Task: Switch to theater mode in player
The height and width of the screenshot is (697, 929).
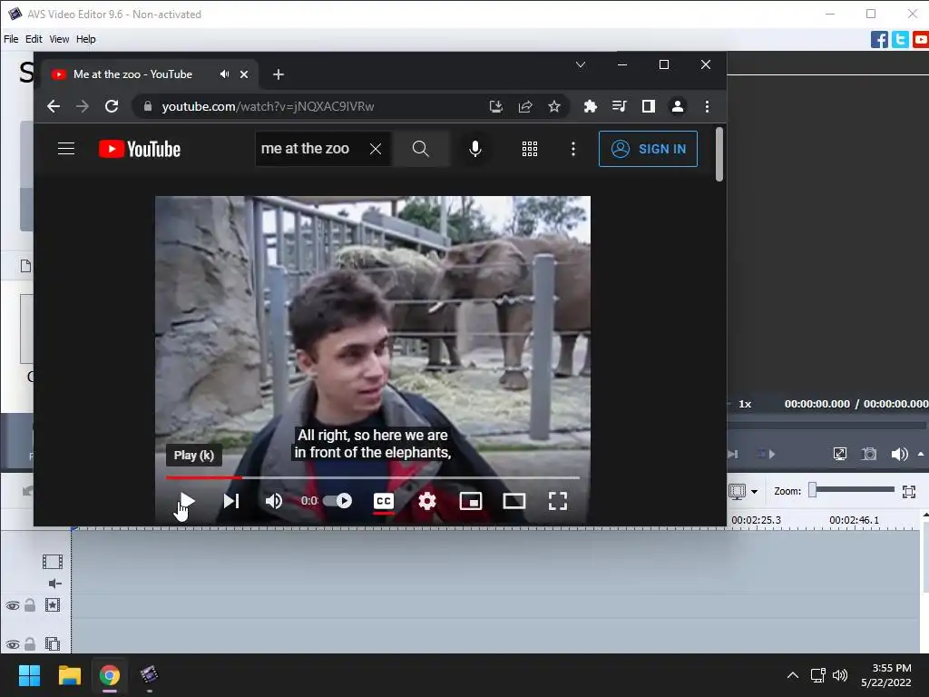Action: (x=514, y=501)
